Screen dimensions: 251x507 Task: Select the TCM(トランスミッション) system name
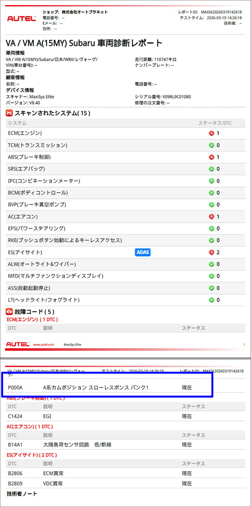[38, 145]
